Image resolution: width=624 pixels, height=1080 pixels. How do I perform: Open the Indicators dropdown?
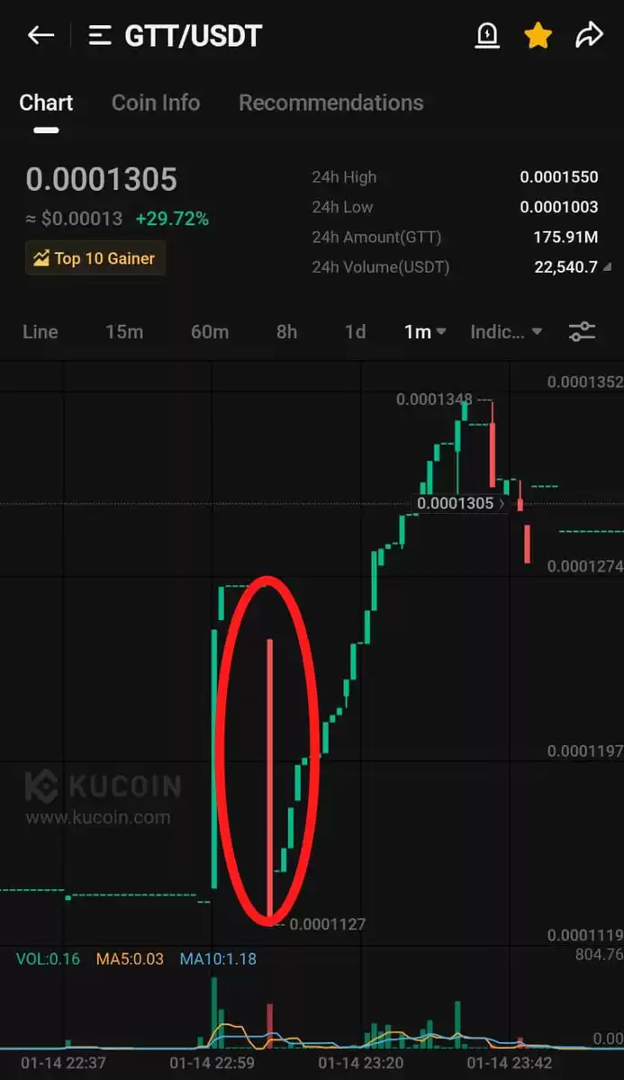click(506, 331)
